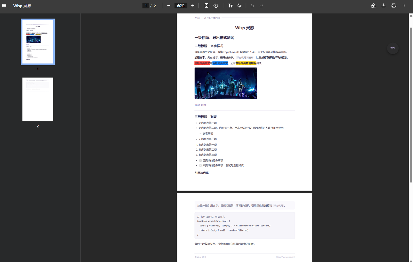Click the zoom in plus button
413x262 pixels.
[193, 5]
